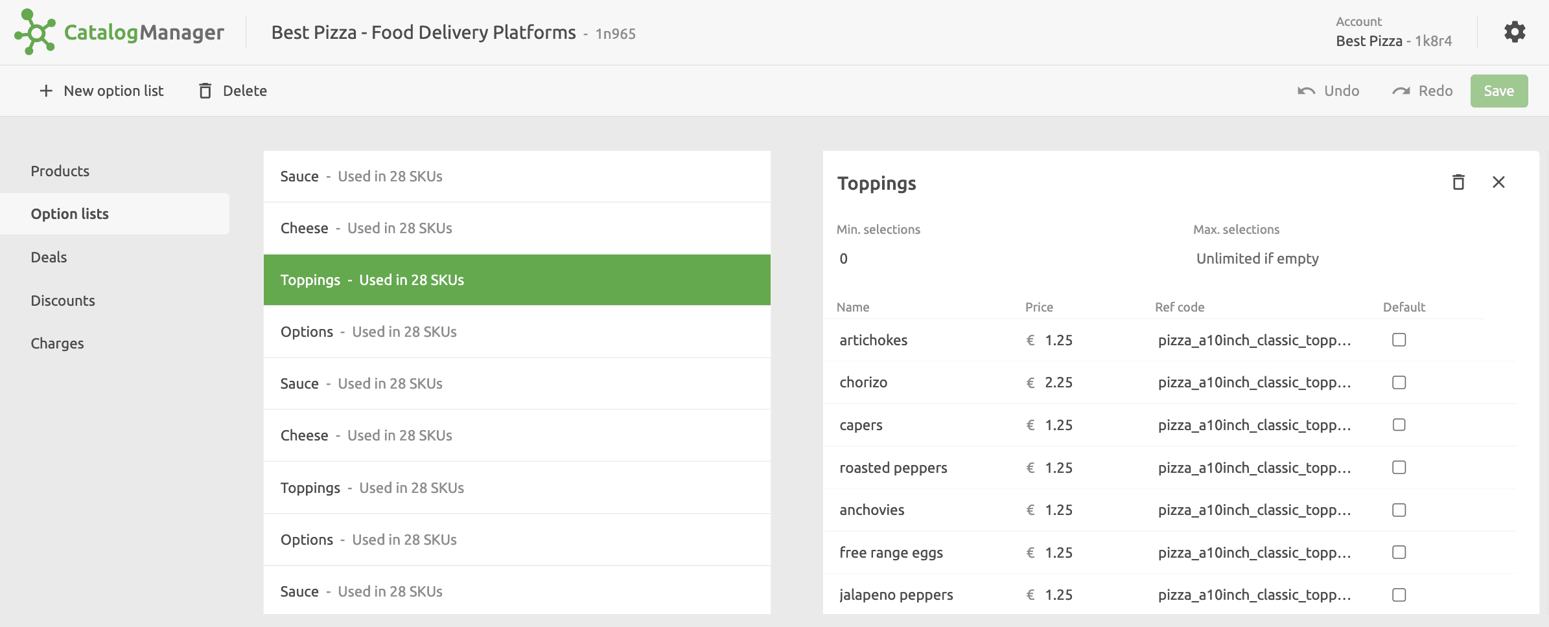Switch to the Deals section
Viewport: 1549px width, 627px height.
tap(49, 256)
